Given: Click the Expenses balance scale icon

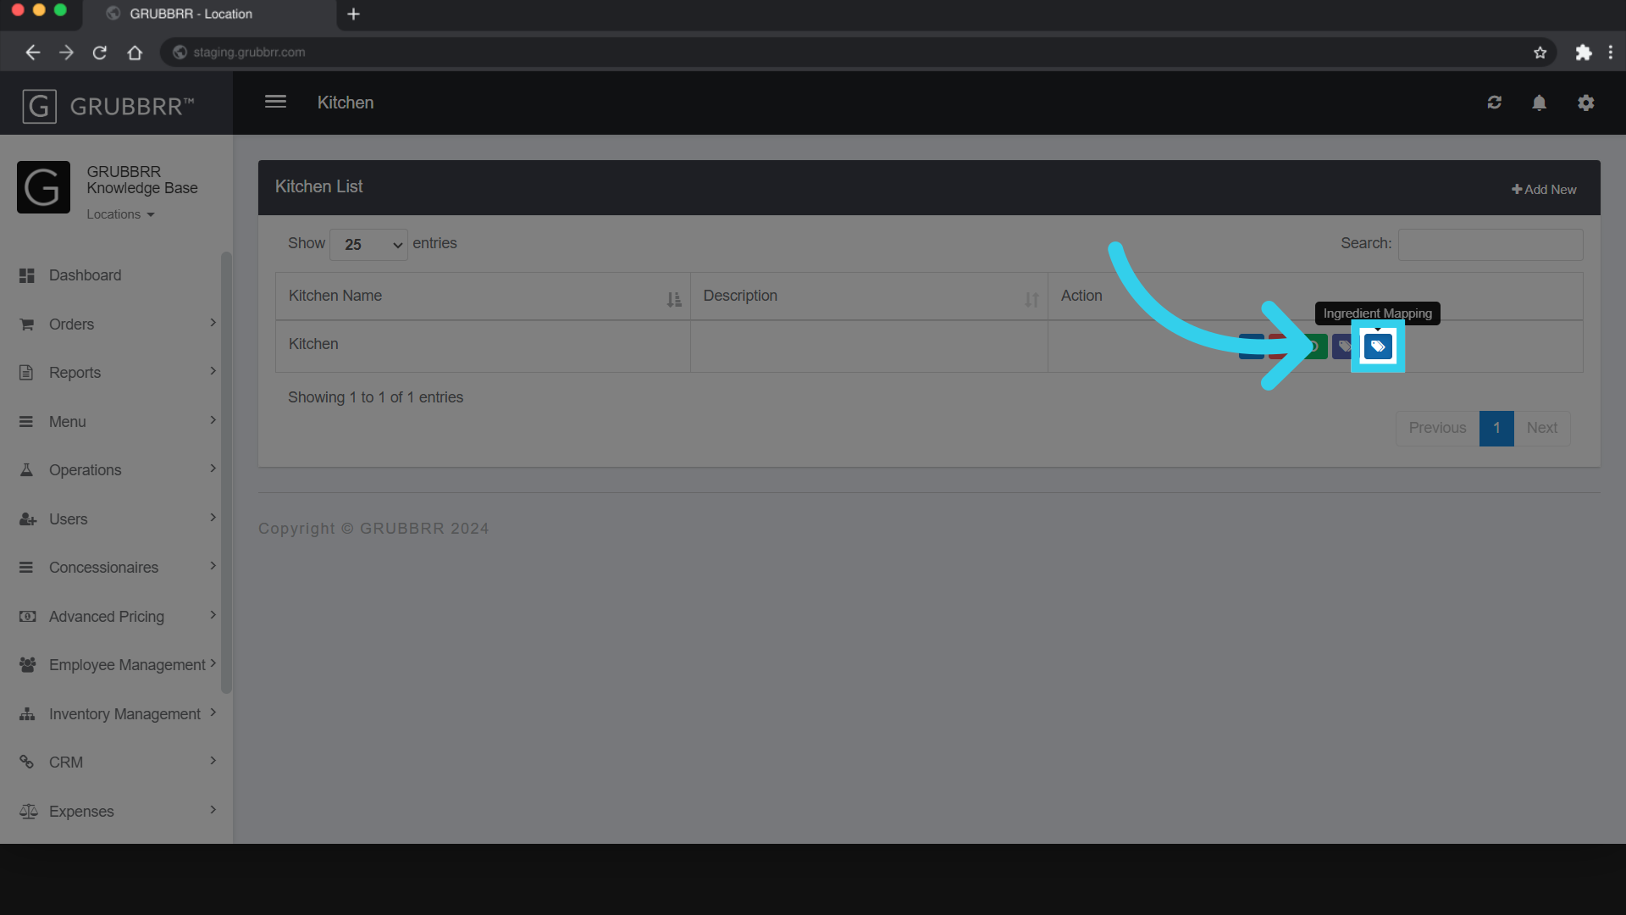Looking at the screenshot, I should point(29,812).
